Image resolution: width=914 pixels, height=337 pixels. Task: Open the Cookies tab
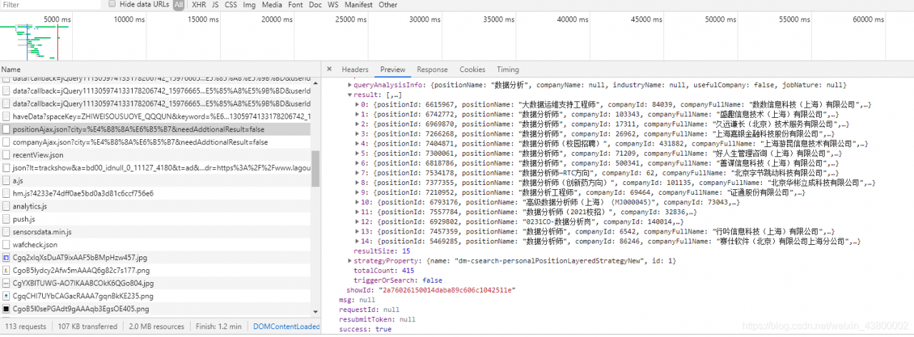click(472, 69)
